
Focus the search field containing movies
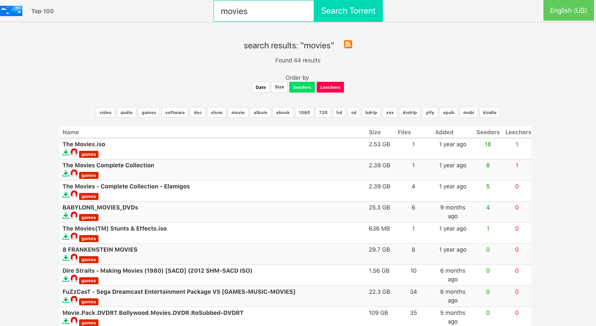[264, 11]
